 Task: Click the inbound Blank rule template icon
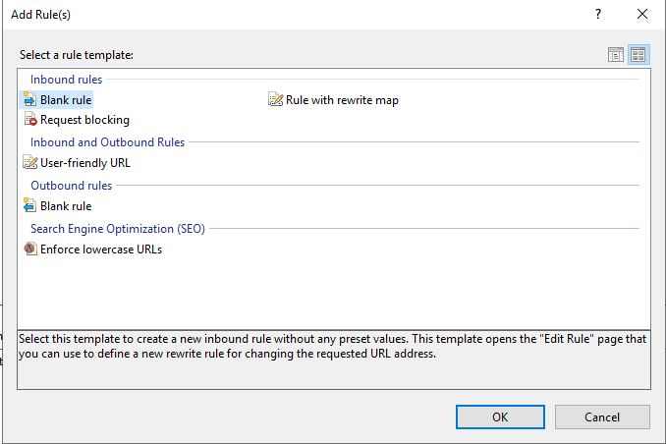[29, 99]
